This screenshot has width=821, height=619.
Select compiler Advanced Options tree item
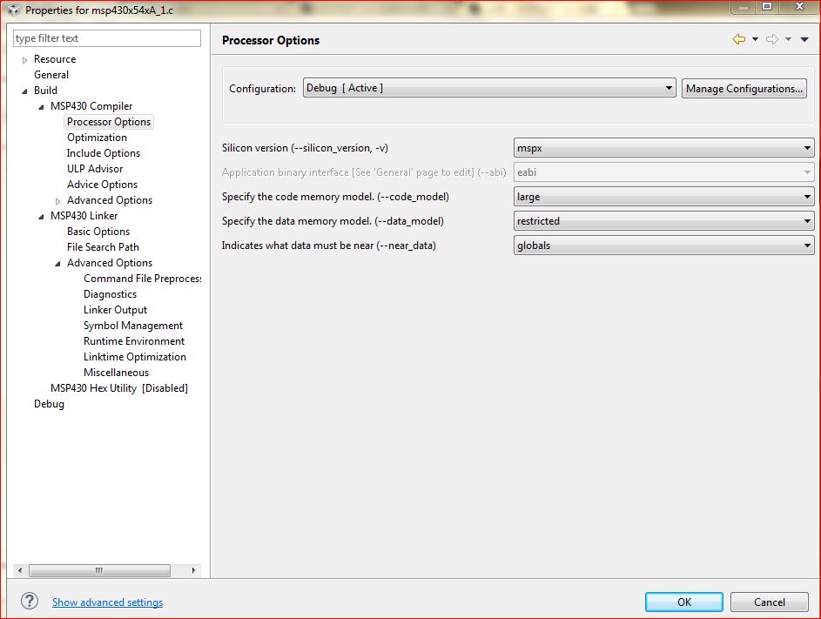click(x=110, y=200)
